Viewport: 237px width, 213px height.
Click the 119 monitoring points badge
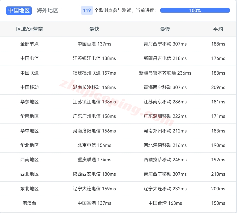pos(87,11)
